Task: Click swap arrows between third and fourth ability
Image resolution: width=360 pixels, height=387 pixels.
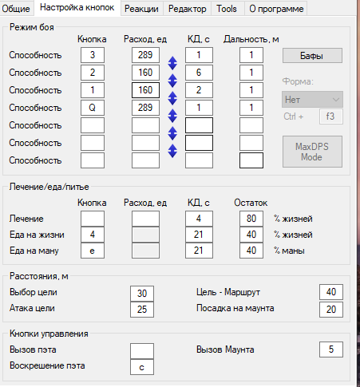Action: (172, 98)
